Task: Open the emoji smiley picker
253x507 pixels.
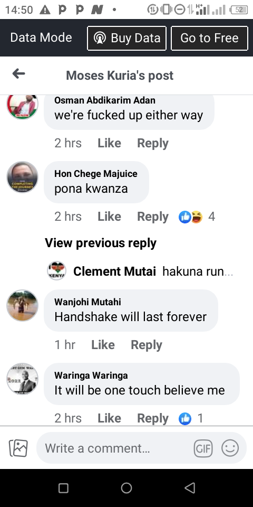Action: (x=230, y=448)
